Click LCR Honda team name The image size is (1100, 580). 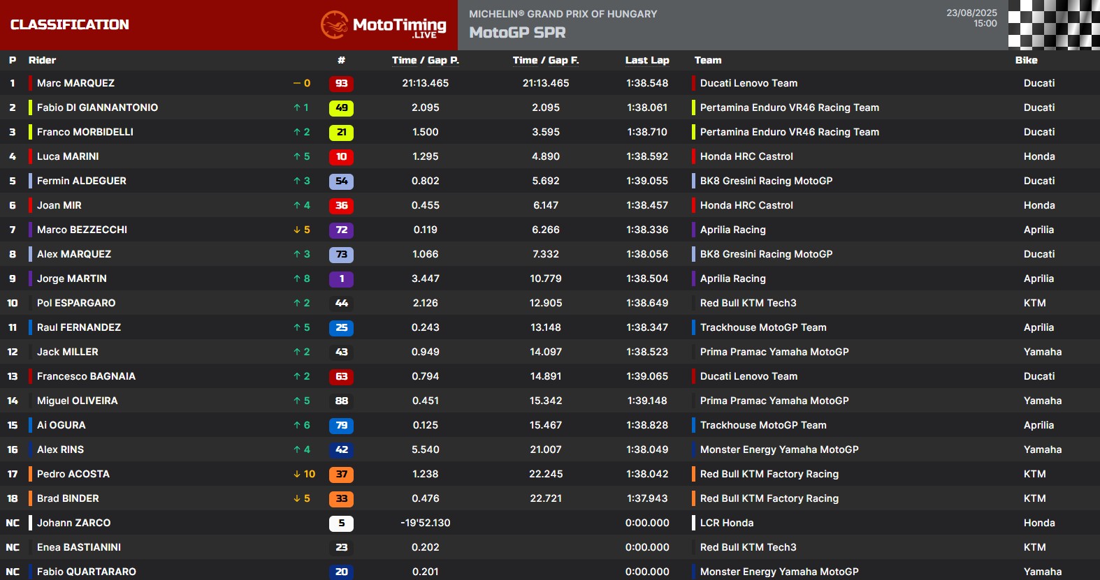(x=727, y=523)
